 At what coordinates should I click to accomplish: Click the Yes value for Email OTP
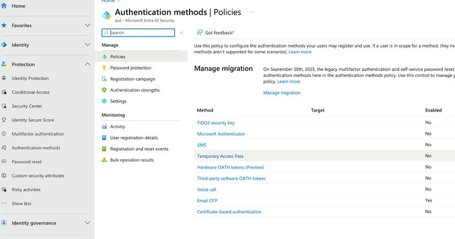[429, 200]
